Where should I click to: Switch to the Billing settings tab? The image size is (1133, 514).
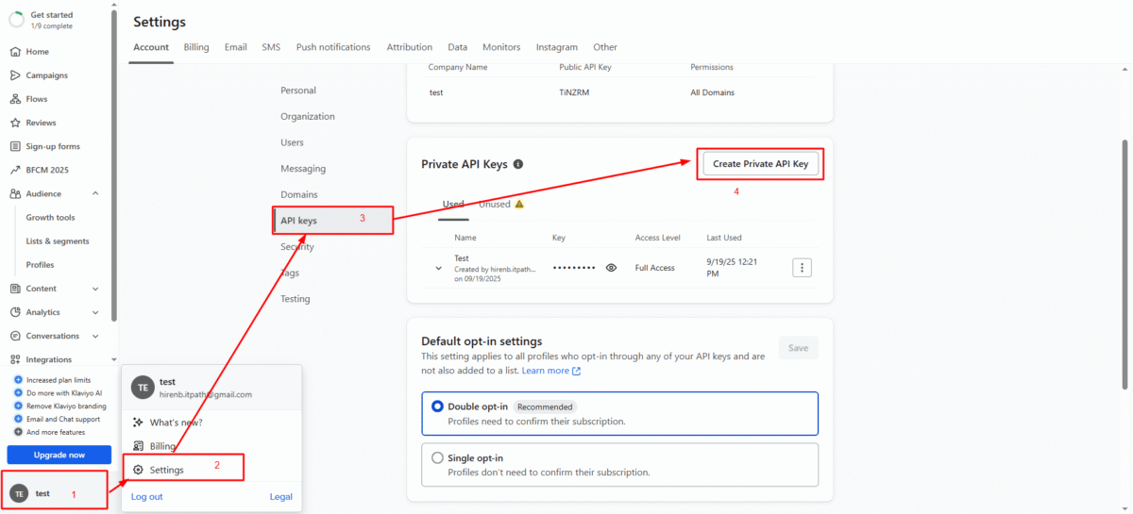[x=196, y=47]
